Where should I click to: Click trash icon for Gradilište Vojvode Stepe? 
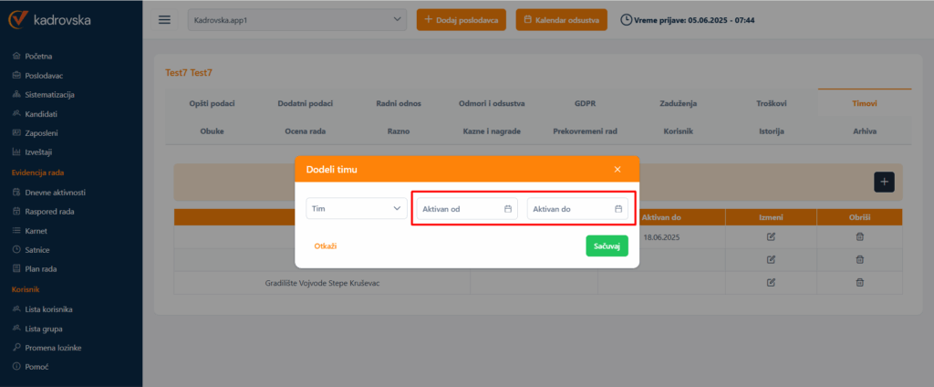click(x=859, y=283)
